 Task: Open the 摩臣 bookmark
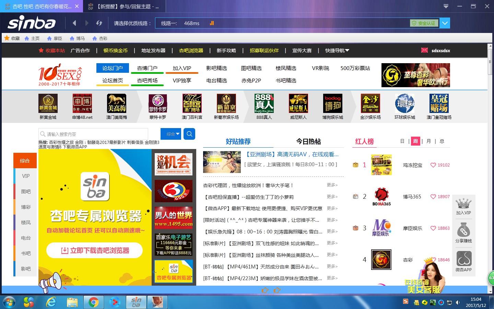pyautogui.click(x=55, y=38)
